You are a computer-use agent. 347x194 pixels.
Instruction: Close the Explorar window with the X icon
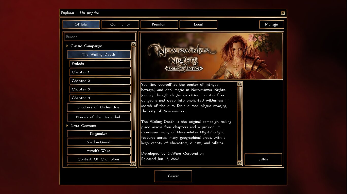click(283, 13)
